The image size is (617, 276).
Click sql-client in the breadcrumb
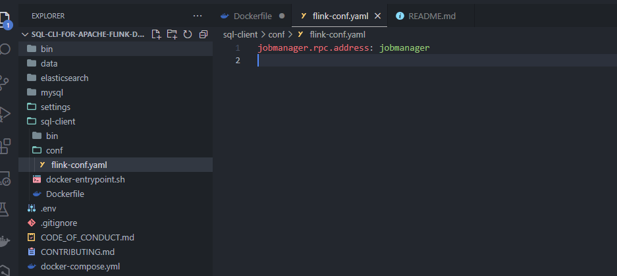coord(240,35)
